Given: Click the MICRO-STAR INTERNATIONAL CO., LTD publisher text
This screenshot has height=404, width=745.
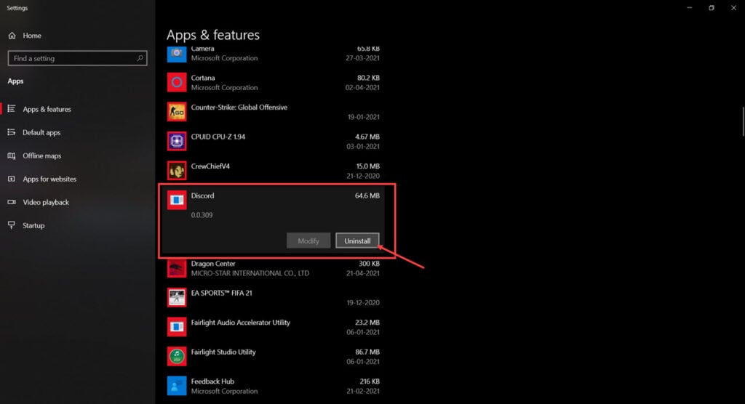Looking at the screenshot, I should pyautogui.click(x=250, y=273).
